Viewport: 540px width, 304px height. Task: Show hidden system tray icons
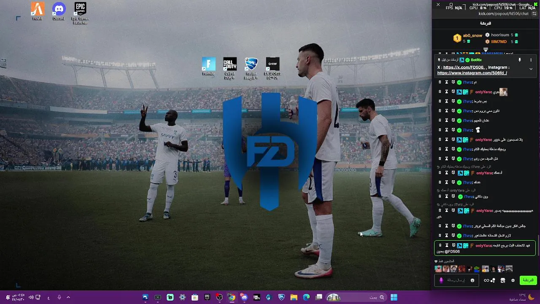click(68, 297)
